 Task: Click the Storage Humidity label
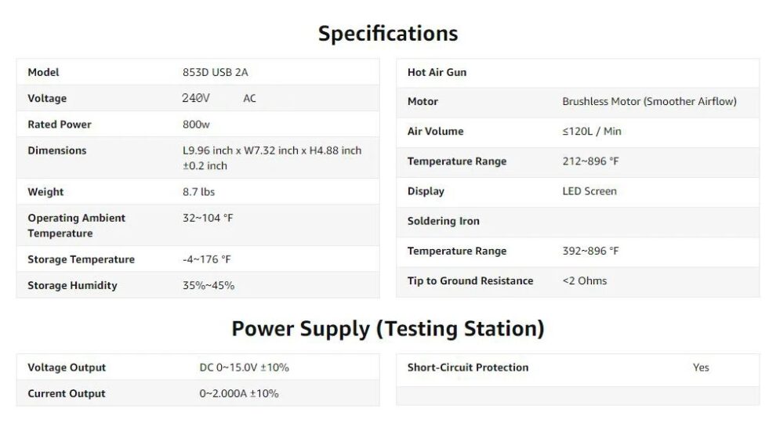click(72, 285)
